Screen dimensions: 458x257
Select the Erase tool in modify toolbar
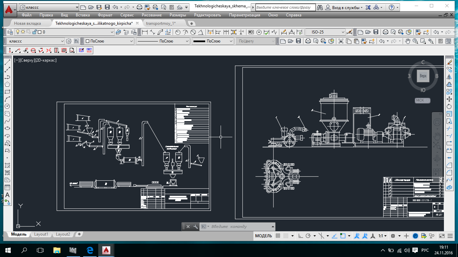tap(450, 62)
